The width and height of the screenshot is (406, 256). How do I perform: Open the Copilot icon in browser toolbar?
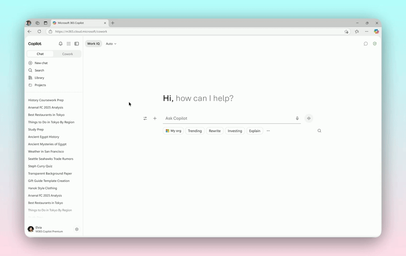pyautogui.click(x=376, y=31)
